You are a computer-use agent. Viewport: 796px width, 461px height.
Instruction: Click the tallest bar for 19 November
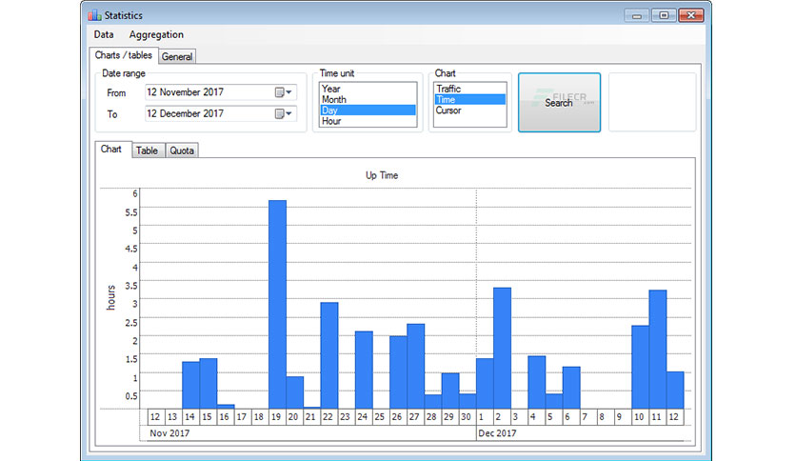[x=278, y=304]
